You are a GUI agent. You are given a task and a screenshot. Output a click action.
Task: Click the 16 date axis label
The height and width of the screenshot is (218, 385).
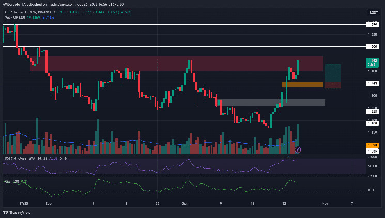(x=252, y=203)
